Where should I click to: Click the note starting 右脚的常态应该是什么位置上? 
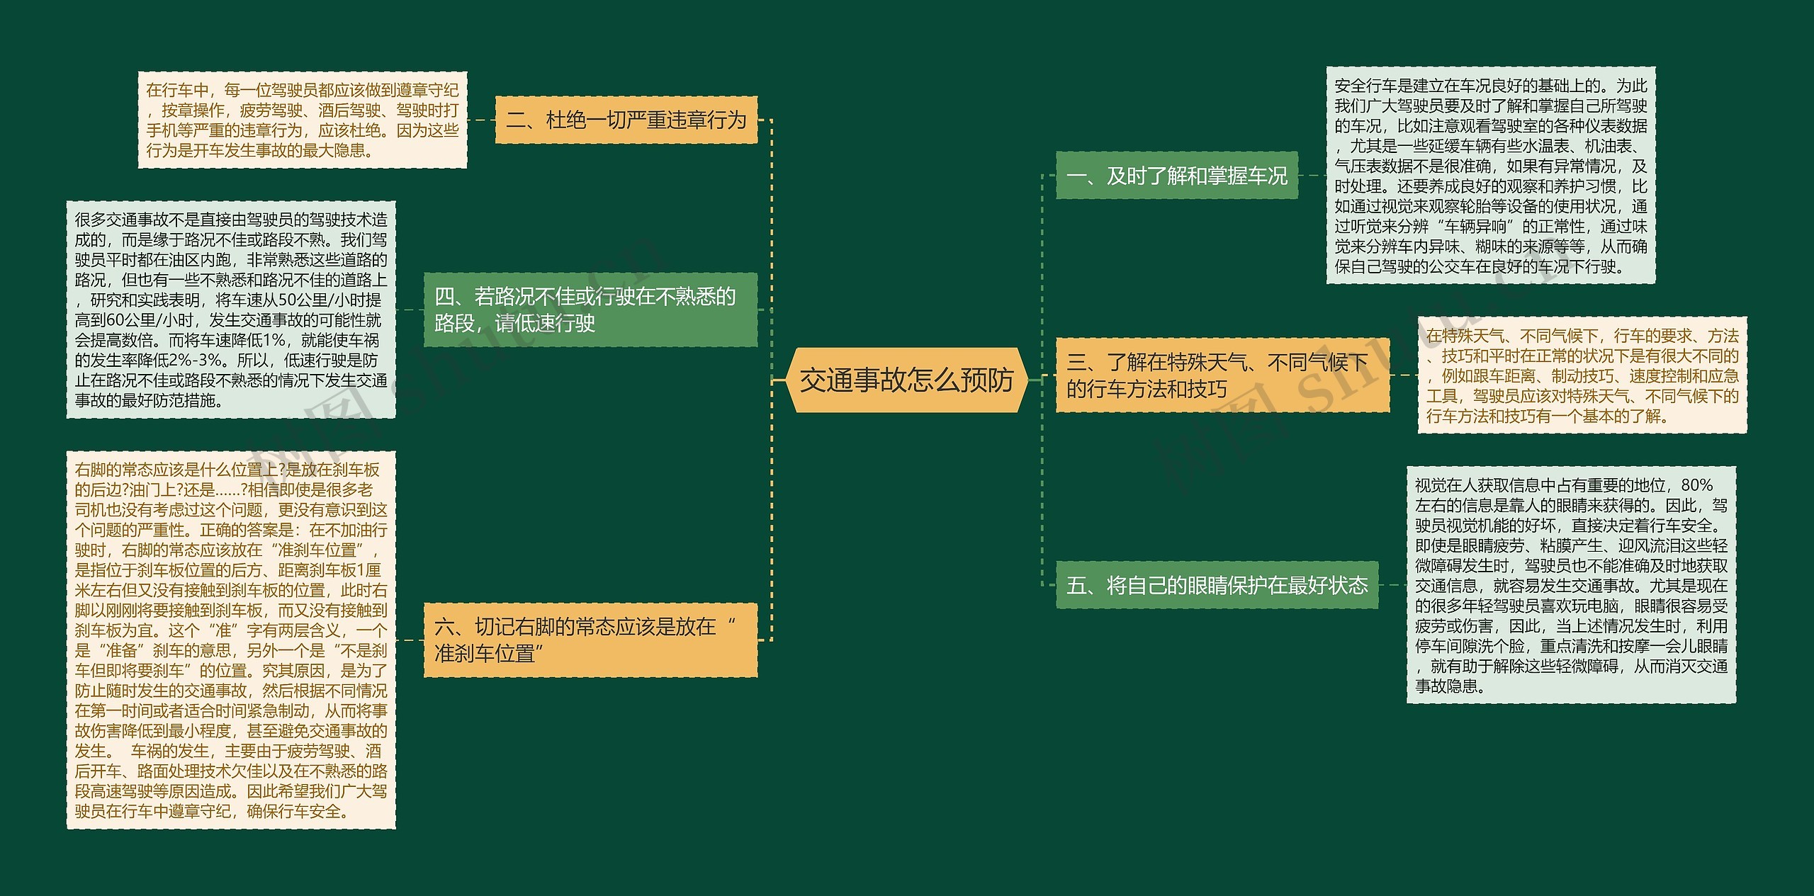(231, 640)
